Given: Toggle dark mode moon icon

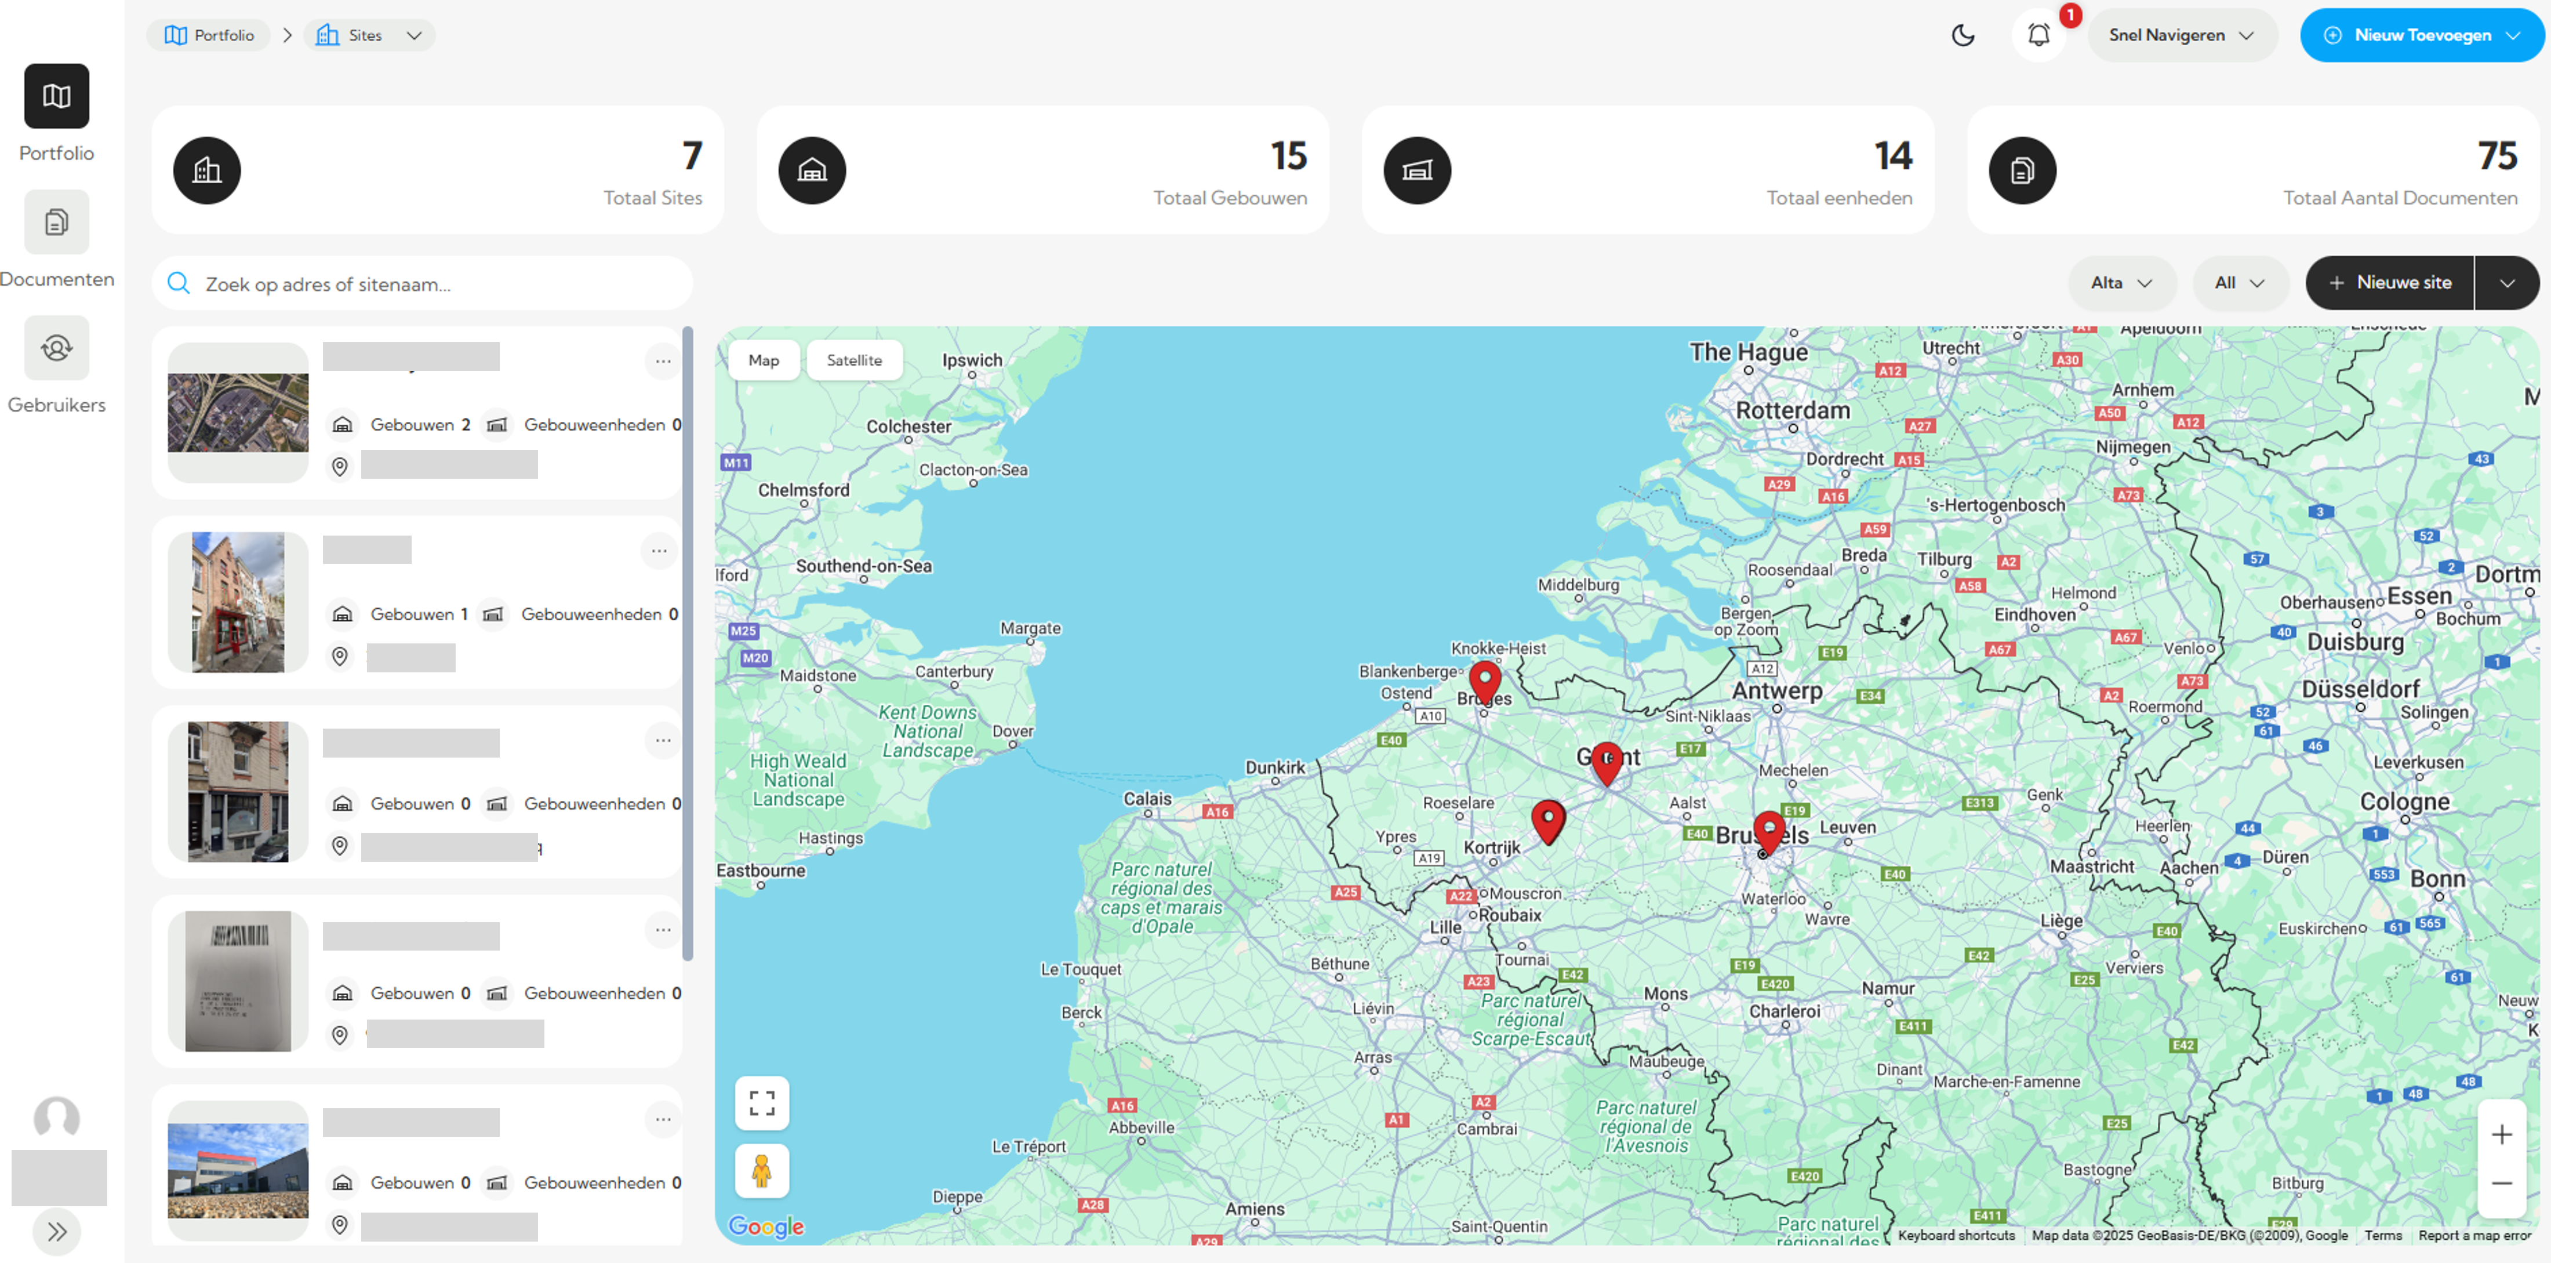Looking at the screenshot, I should 1963,35.
